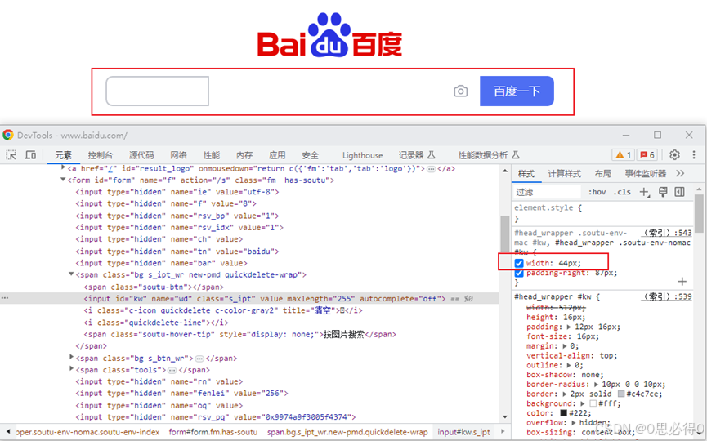707x441 pixels.
Task: Click the Elements panel scrollbar thumb
Action: [x=504, y=234]
